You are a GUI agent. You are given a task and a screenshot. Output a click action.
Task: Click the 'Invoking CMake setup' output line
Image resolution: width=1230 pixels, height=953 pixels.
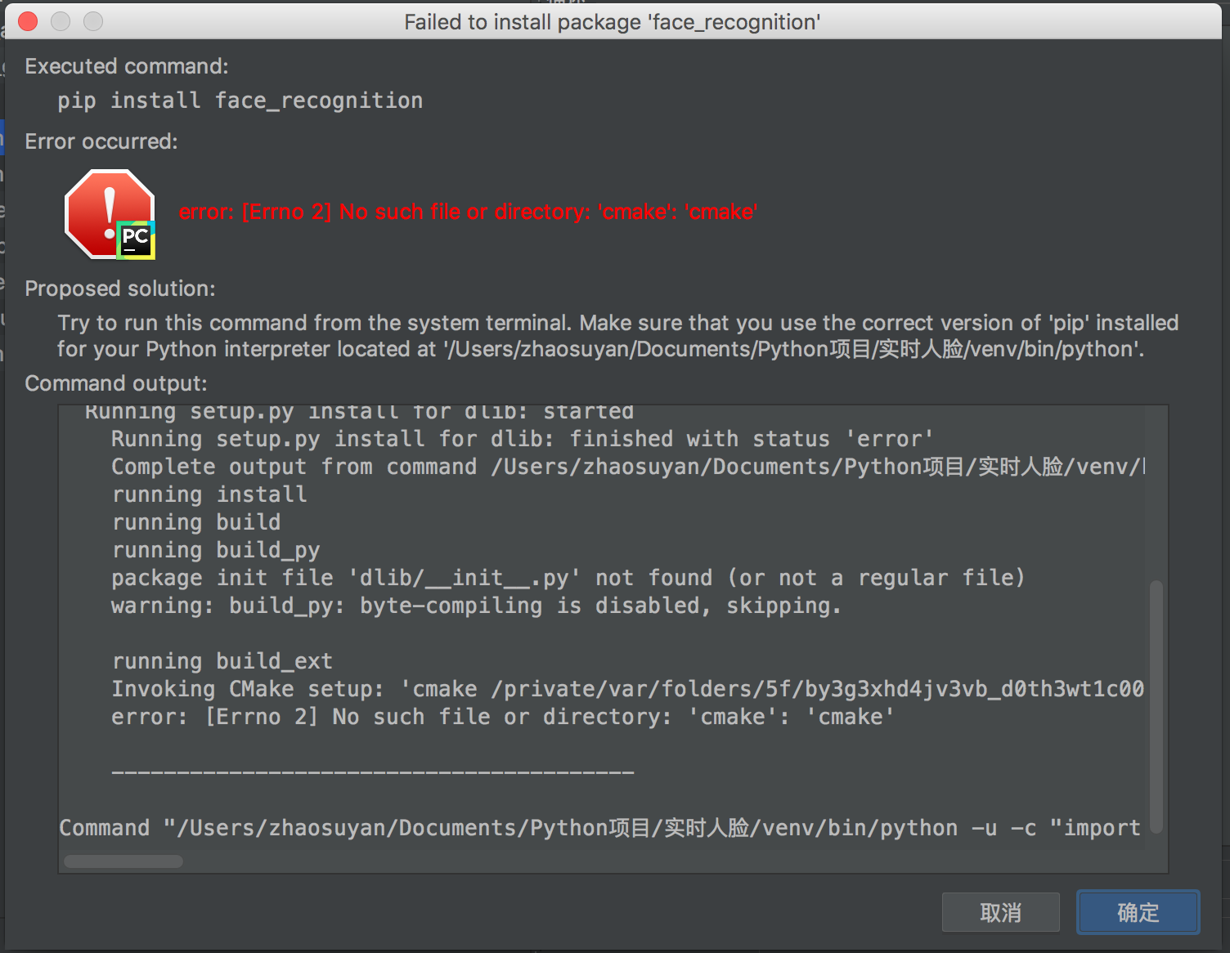click(626, 689)
